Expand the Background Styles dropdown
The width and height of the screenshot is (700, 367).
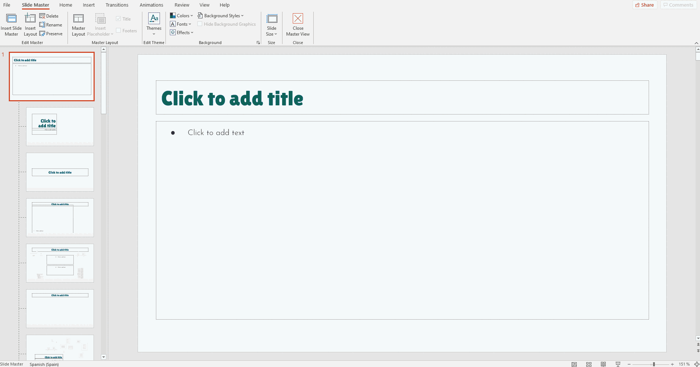click(220, 16)
